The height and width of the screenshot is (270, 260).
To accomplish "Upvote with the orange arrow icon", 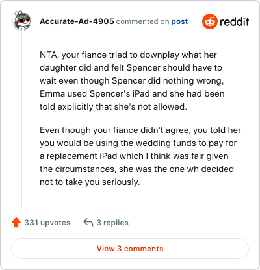I will 16,223.
